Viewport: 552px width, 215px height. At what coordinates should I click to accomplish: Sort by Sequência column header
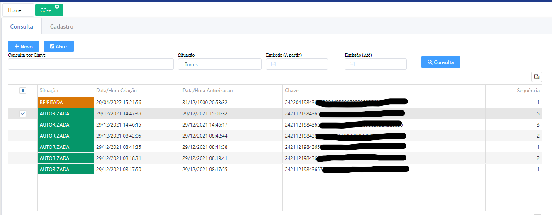pos(528,91)
